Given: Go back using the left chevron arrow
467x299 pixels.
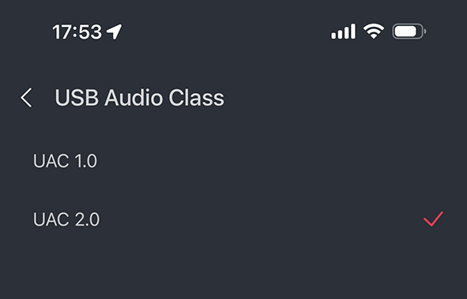Looking at the screenshot, I should coord(26,98).
